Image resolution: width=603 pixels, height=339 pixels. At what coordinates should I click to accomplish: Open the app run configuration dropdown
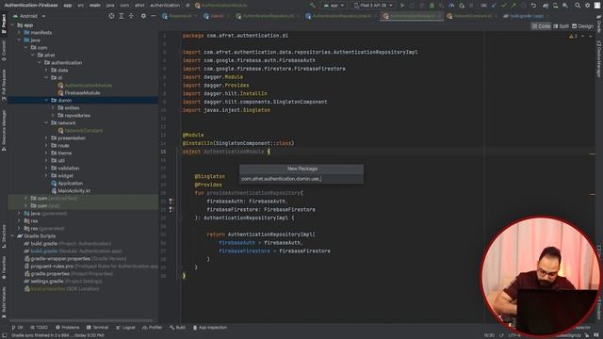334,6
